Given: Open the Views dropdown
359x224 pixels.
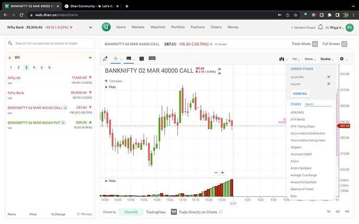Looking at the screenshot, I should pos(310,59).
